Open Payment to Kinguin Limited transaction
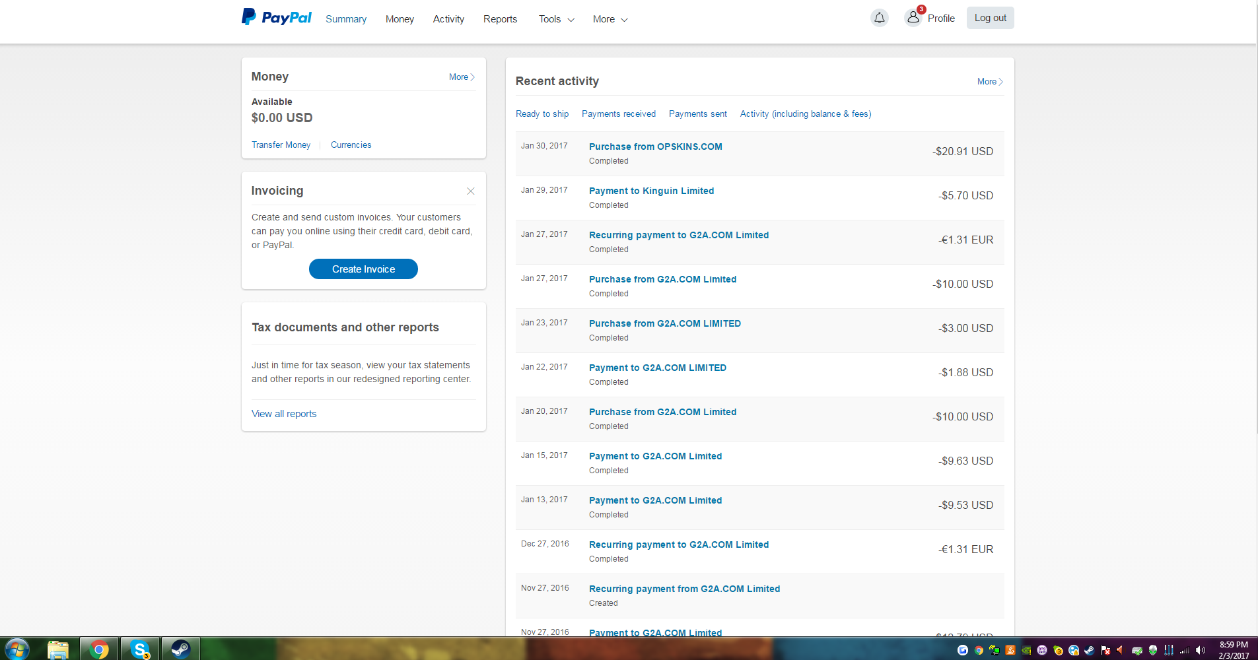The image size is (1258, 660). click(651, 191)
